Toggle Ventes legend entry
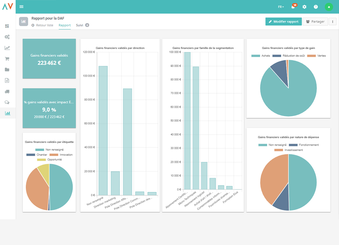This screenshot has height=245, width=339. (x=316, y=56)
